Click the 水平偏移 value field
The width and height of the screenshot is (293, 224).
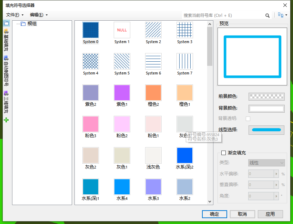pos(261,174)
